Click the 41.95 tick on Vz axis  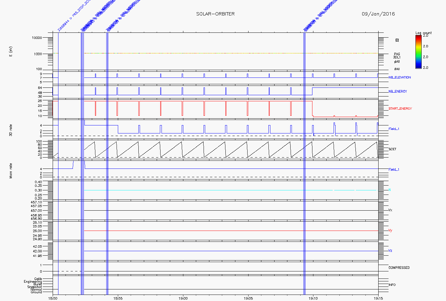pyautogui.click(x=37, y=256)
